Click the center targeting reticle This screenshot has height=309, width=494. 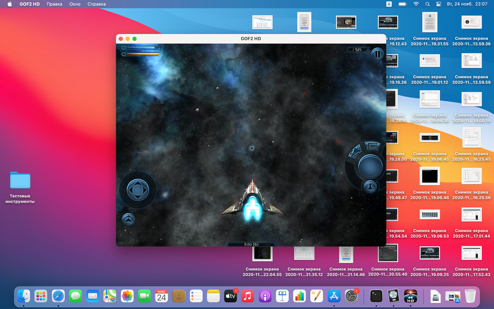252,148
